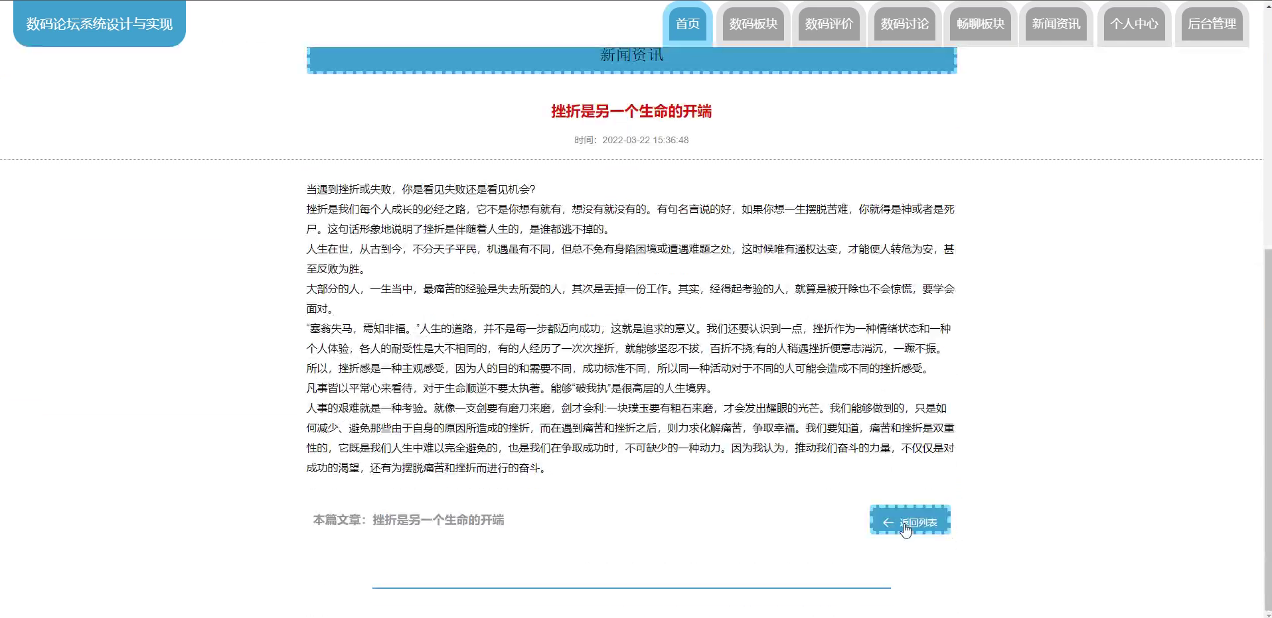The image size is (1272, 618).
Task: Go to 后台管理 in the navigation bar
Action: coord(1212,24)
